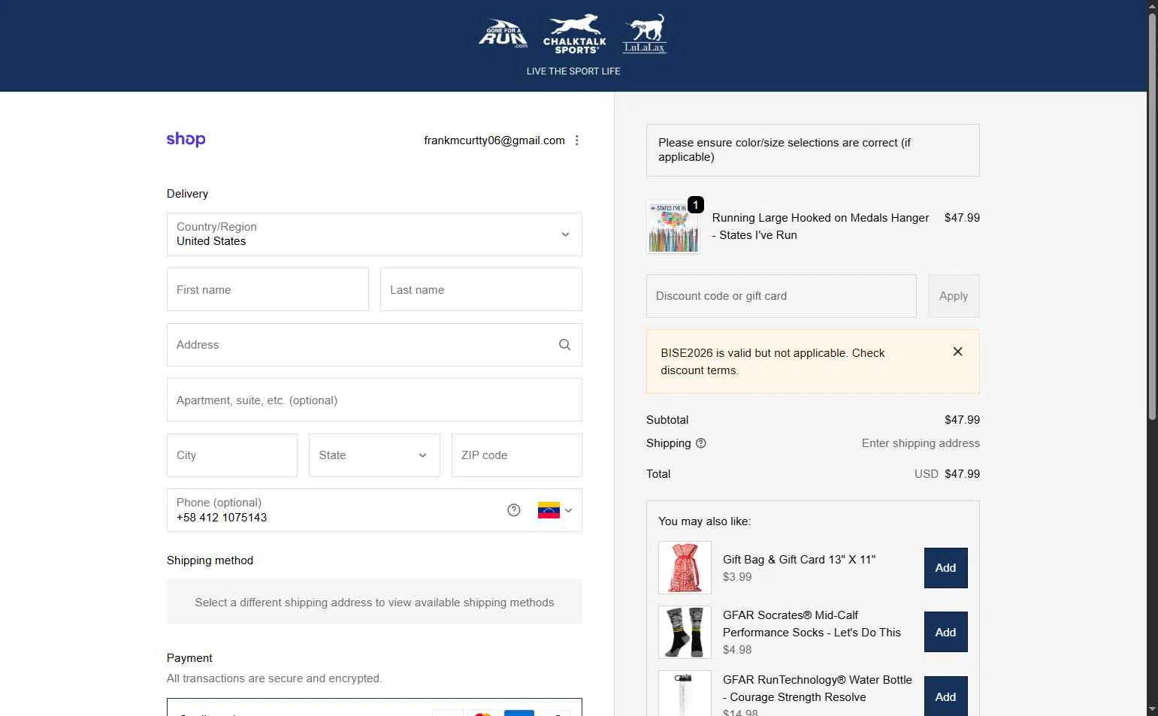Click the Total USD $47.99 amount
Viewport: 1158px width, 716px height.
point(947,474)
